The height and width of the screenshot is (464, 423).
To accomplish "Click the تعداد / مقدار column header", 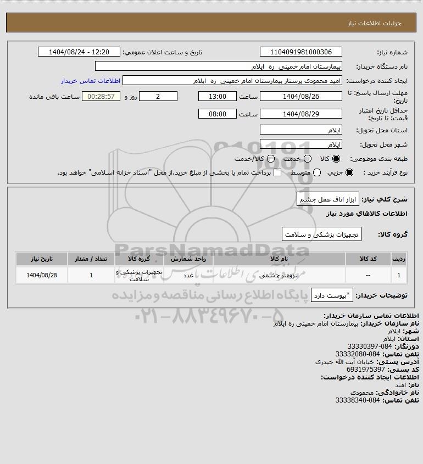I will click(91, 259).
